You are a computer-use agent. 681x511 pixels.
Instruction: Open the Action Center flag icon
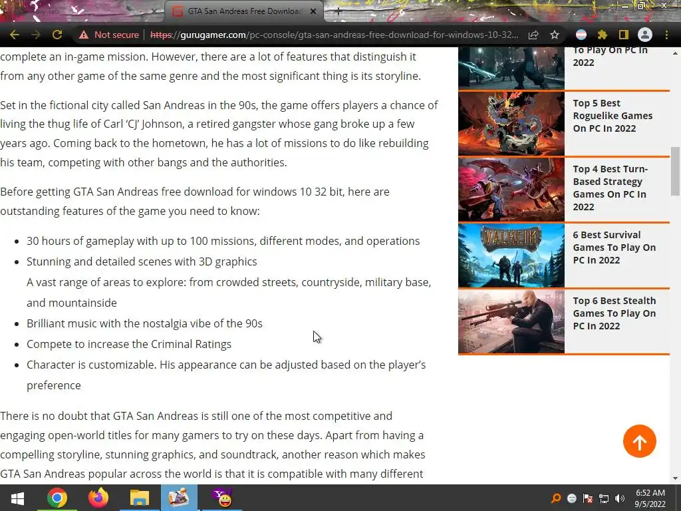tap(588, 499)
